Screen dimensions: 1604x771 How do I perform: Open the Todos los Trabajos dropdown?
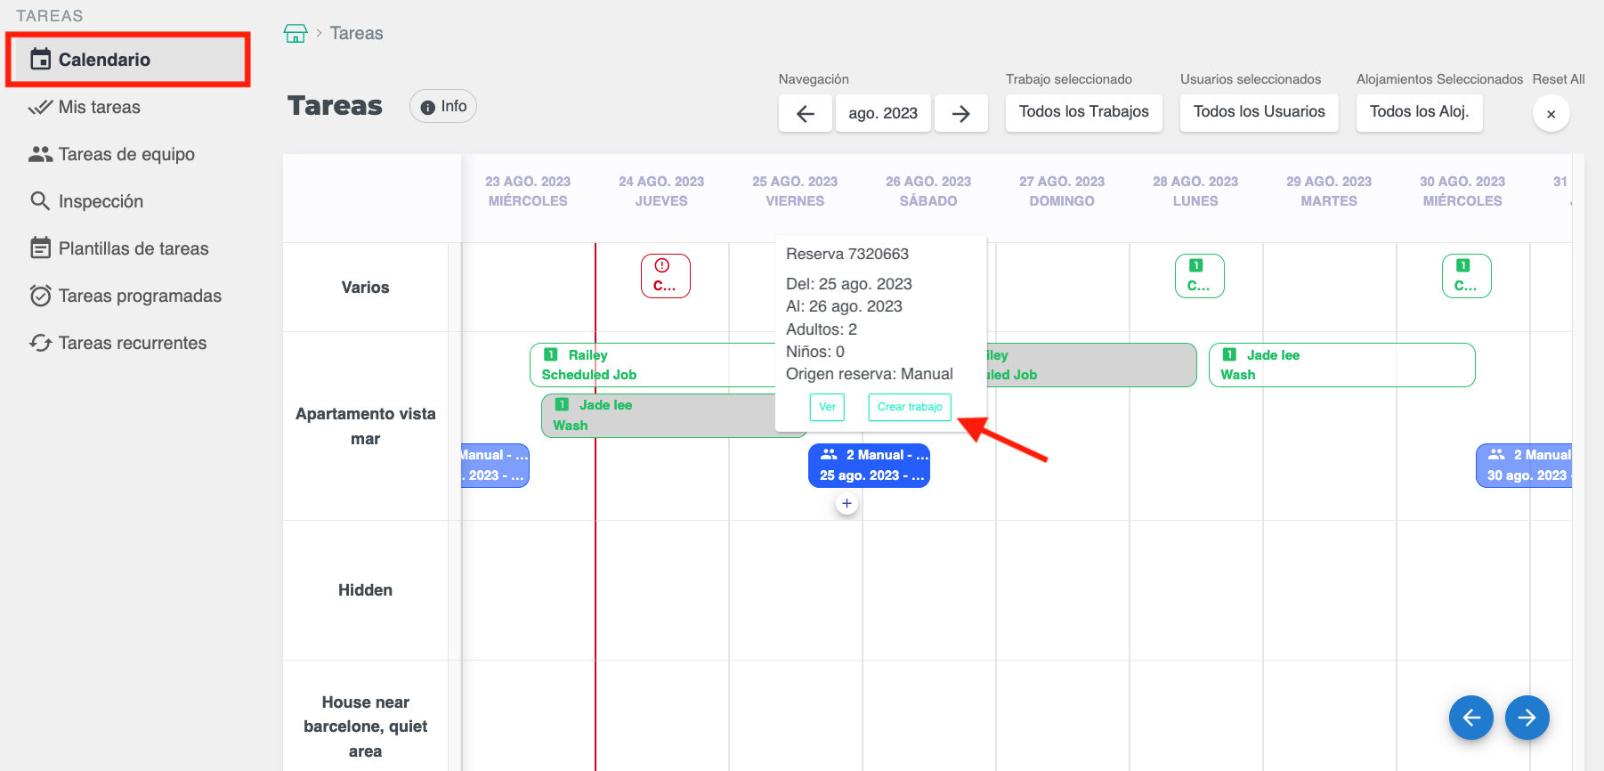pyautogui.click(x=1083, y=112)
